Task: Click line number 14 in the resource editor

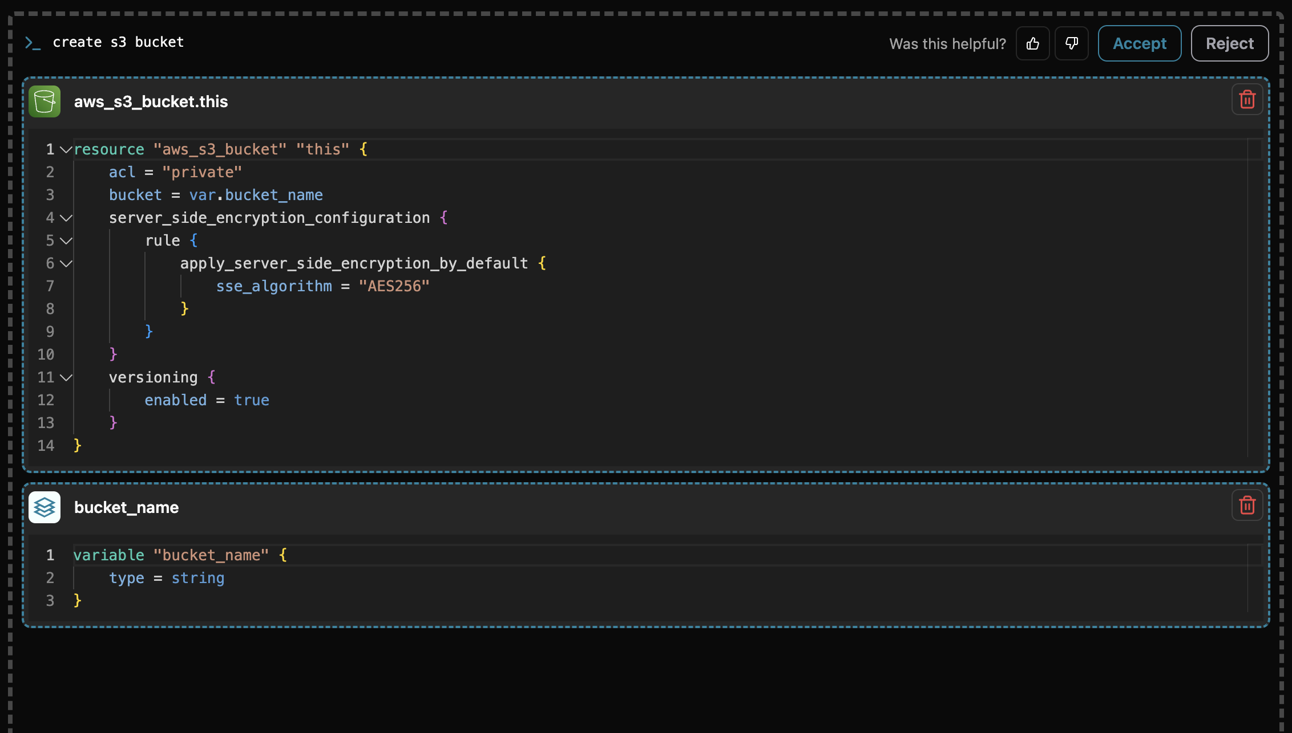Action: pos(46,446)
